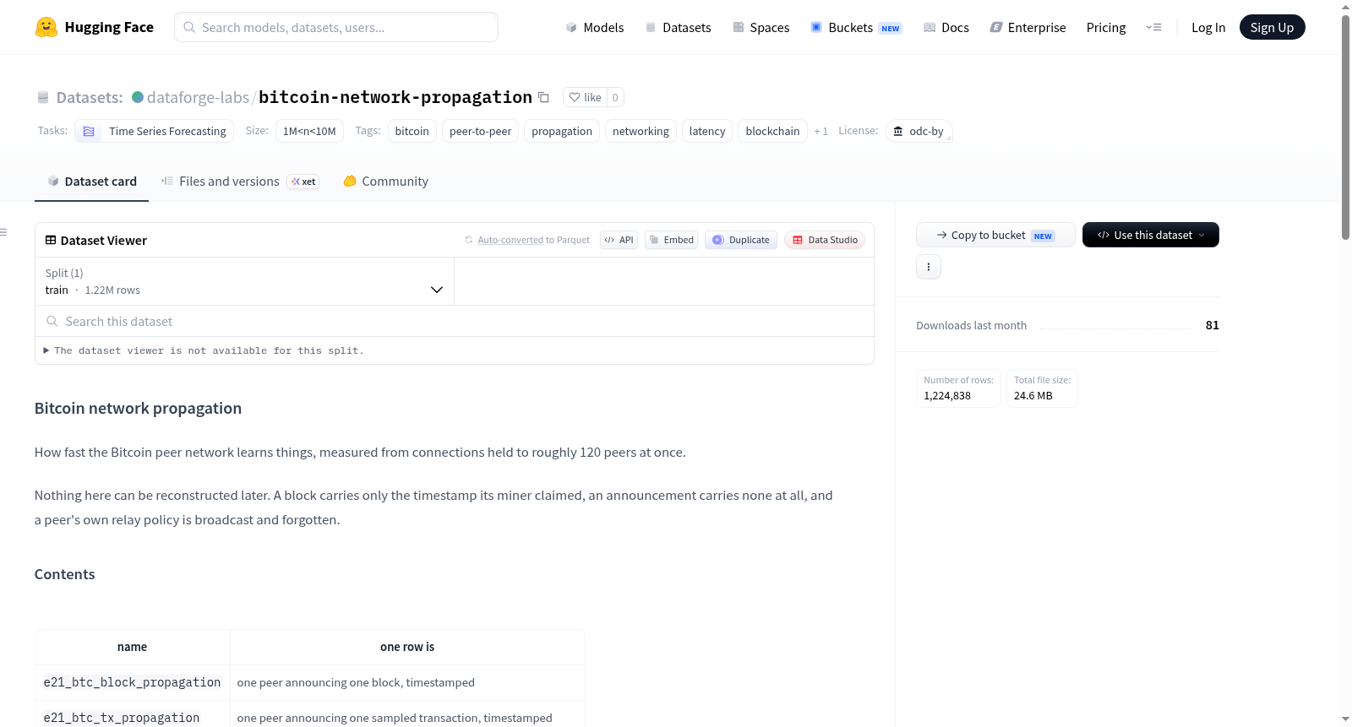1352x727 pixels.
Task: Click the odc-by license icon
Action: [x=897, y=131]
